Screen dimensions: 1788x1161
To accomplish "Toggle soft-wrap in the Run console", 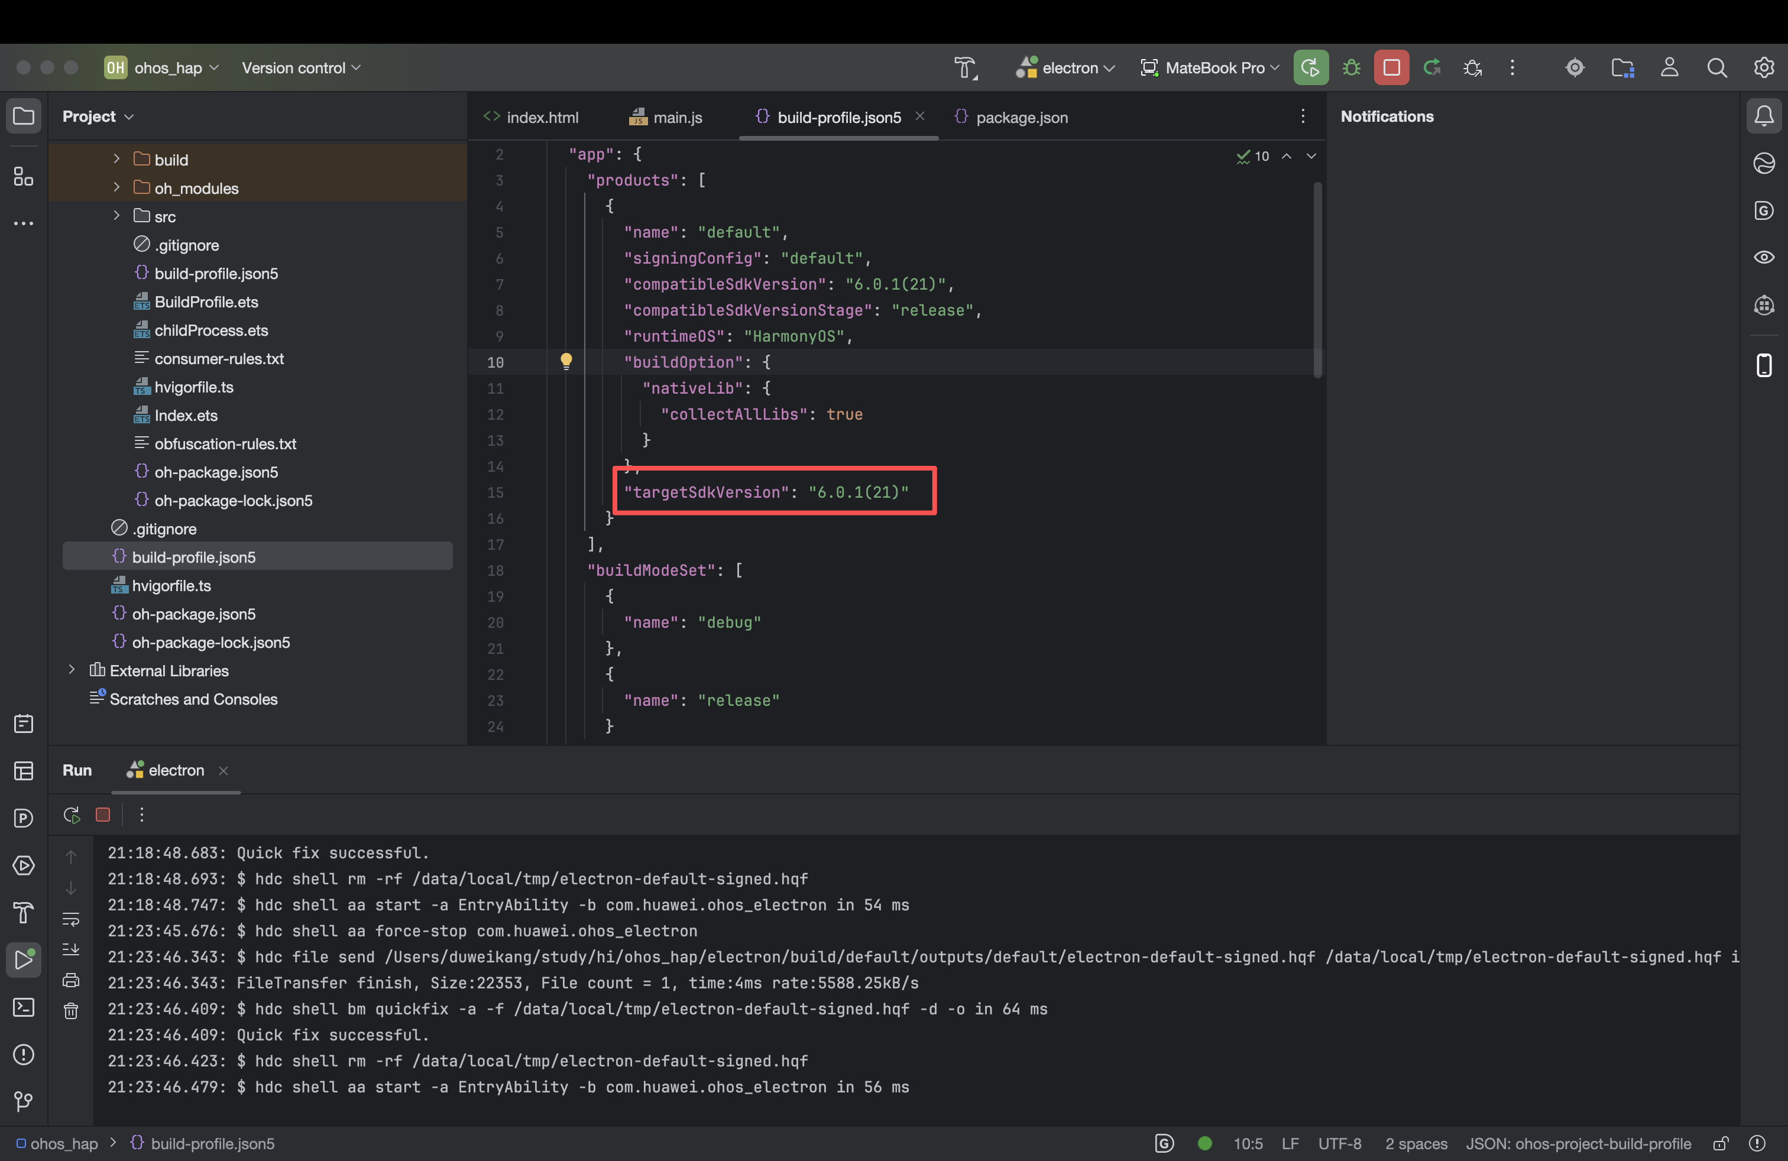I will coord(70,919).
